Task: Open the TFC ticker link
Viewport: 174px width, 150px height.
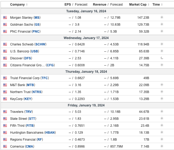Action: coord(45,78)
